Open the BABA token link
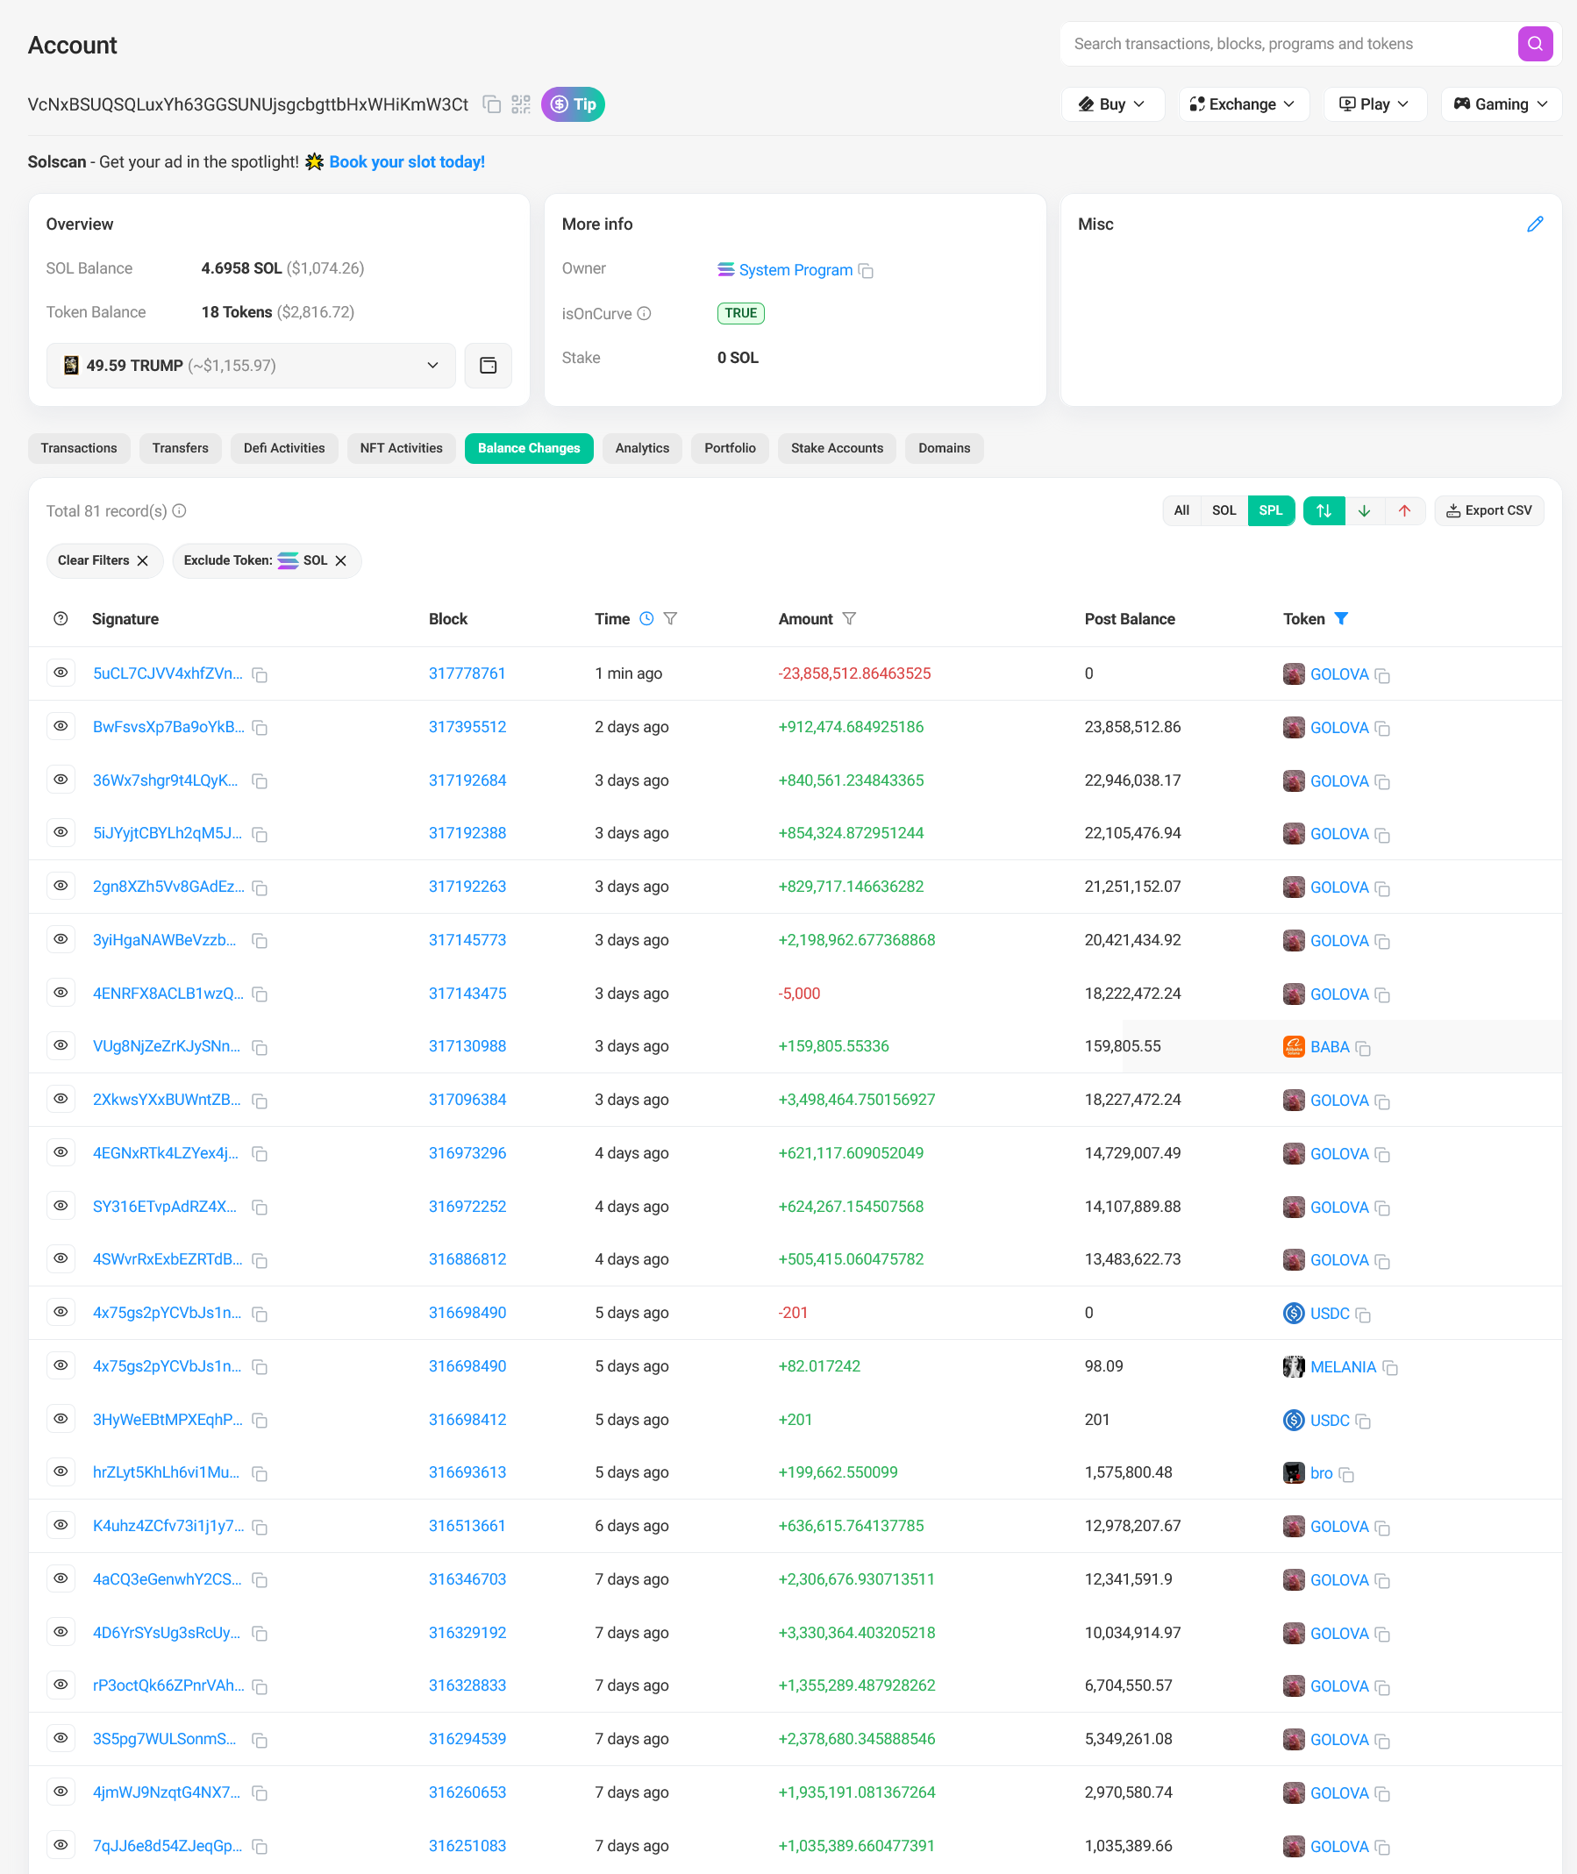This screenshot has height=1874, width=1577. click(x=1330, y=1047)
